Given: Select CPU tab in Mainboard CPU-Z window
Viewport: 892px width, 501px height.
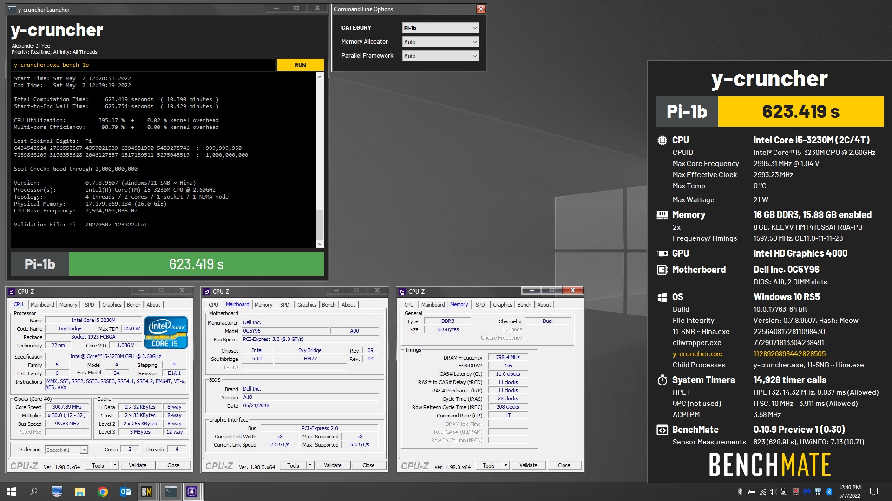Looking at the screenshot, I should (213, 305).
